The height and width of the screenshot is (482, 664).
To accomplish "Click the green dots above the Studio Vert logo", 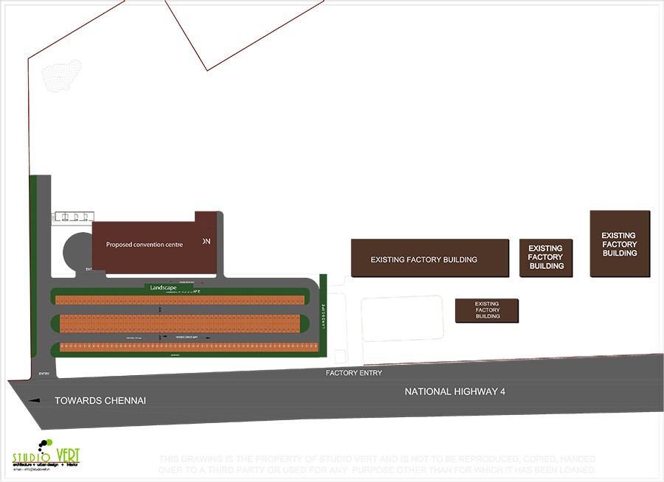I will [x=46, y=444].
